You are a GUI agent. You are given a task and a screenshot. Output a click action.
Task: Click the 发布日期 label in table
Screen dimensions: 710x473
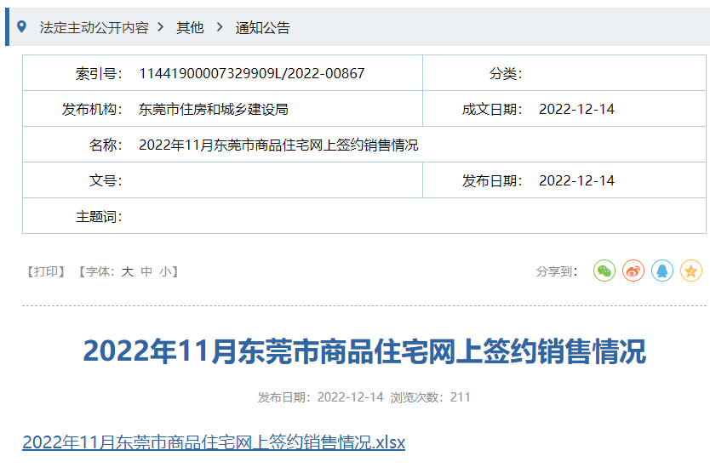click(x=492, y=180)
